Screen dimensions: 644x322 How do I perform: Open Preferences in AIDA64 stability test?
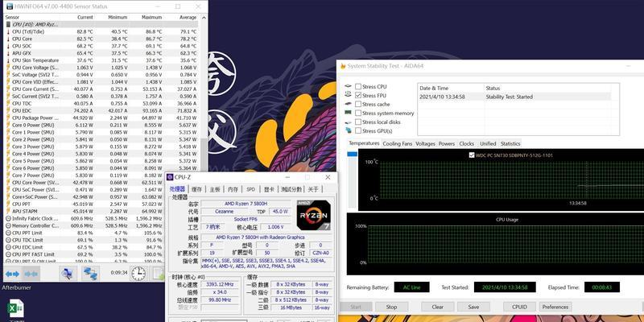(x=555, y=307)
